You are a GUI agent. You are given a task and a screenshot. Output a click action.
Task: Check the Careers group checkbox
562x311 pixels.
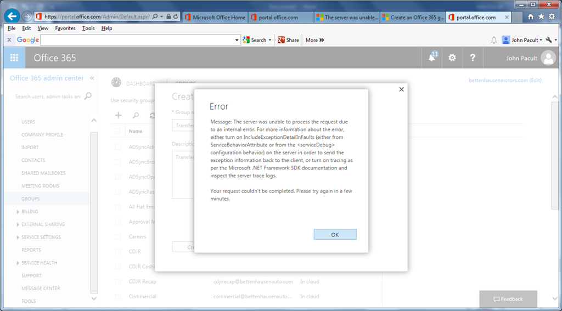pyautogui.click(x=118, y=237)
